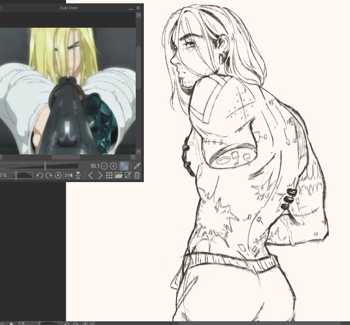Clear current image from Sub View

(x=137, y=175)
